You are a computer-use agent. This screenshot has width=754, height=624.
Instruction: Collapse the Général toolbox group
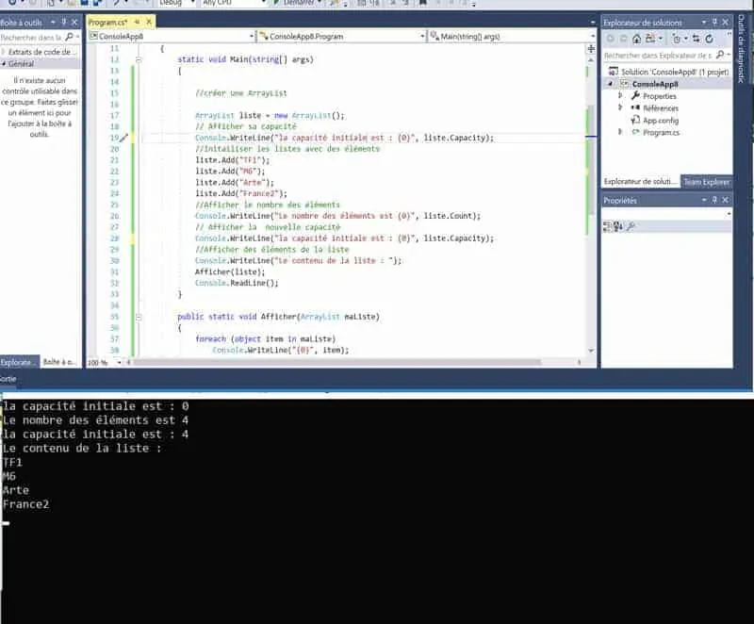tap(5, 64)
